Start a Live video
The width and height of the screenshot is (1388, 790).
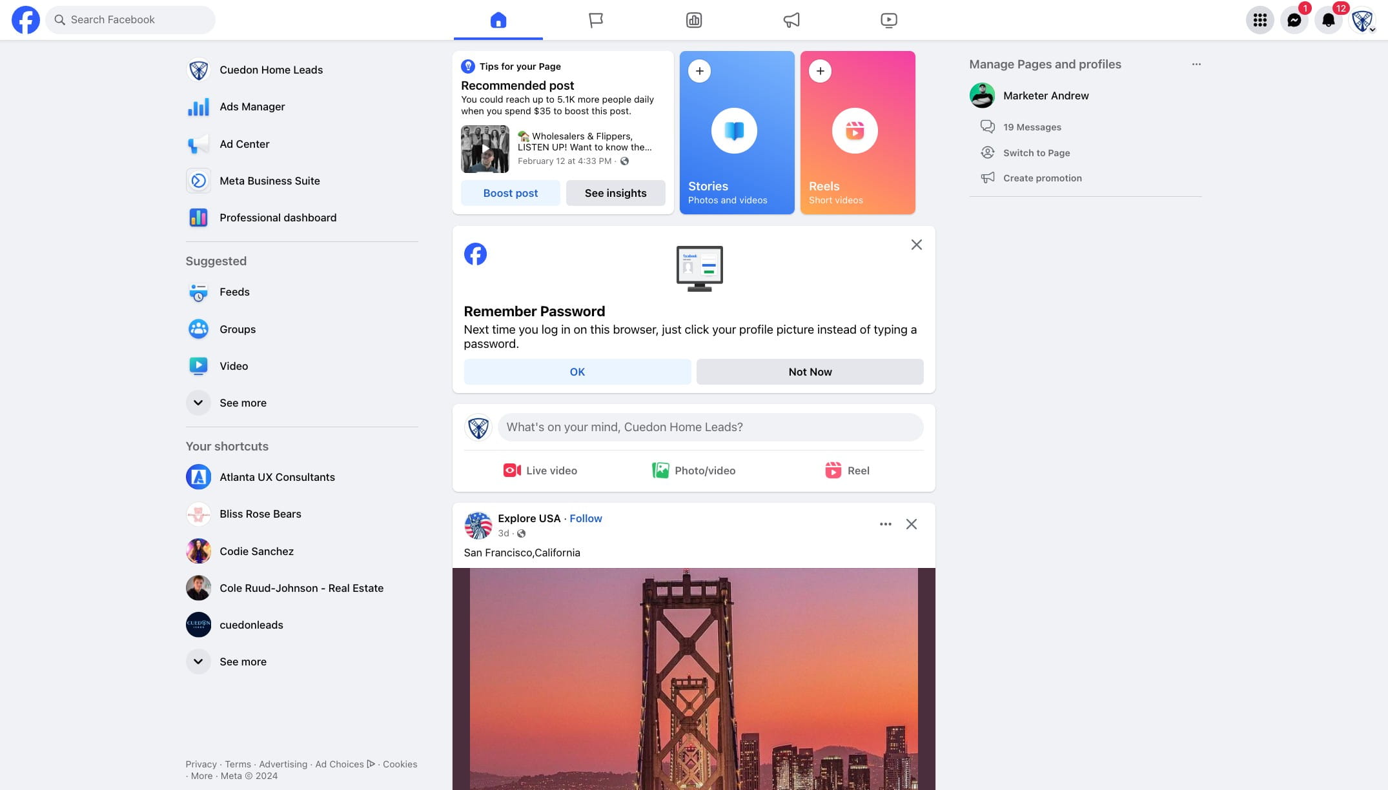(540, 471)
